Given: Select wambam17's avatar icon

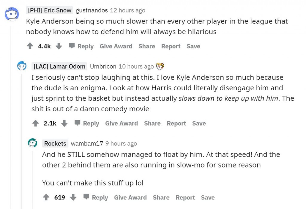Looking at the screenshot, I should pyautogui.click(x=32, y=143).
